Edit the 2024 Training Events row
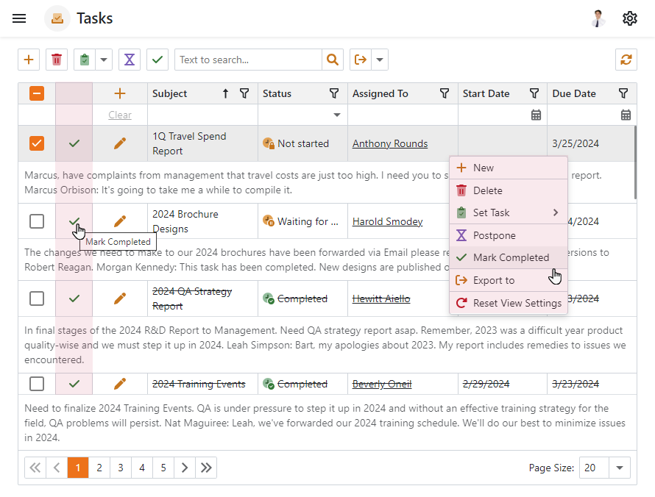The height and width of the screenshot is (497, 655). click(120, 384)
